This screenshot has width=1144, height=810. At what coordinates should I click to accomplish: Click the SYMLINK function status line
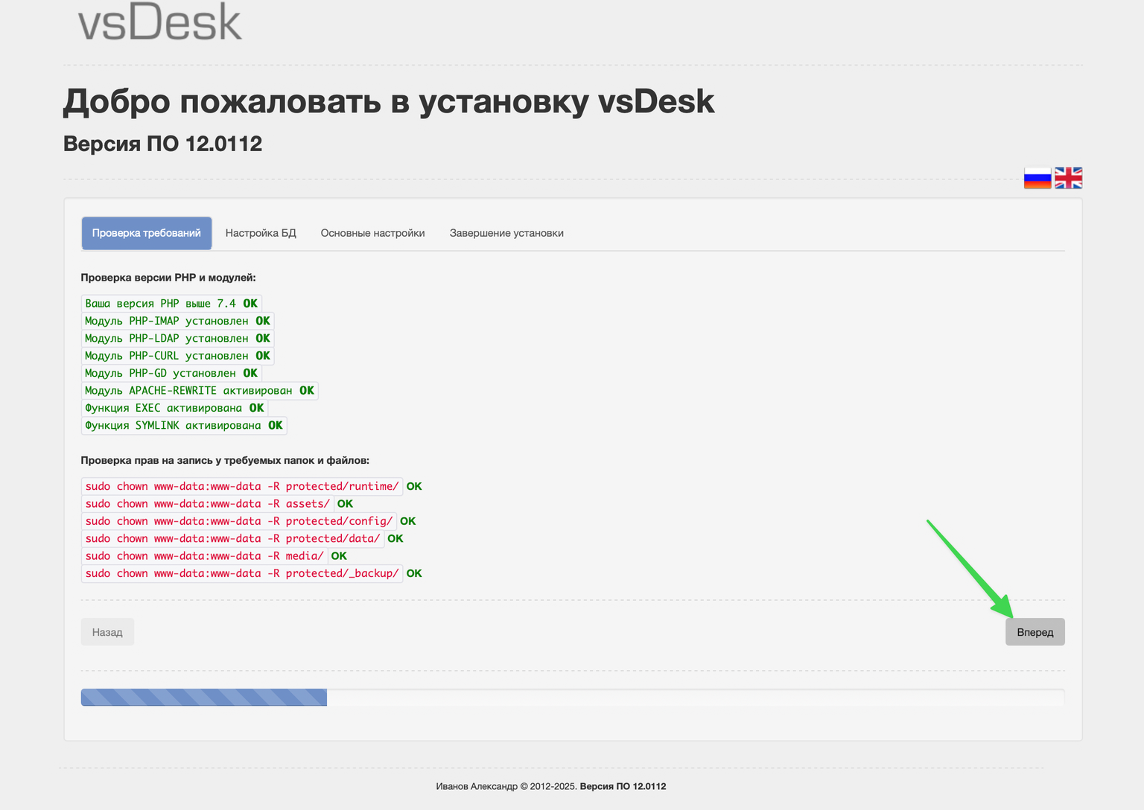click(x=183, y=426)
